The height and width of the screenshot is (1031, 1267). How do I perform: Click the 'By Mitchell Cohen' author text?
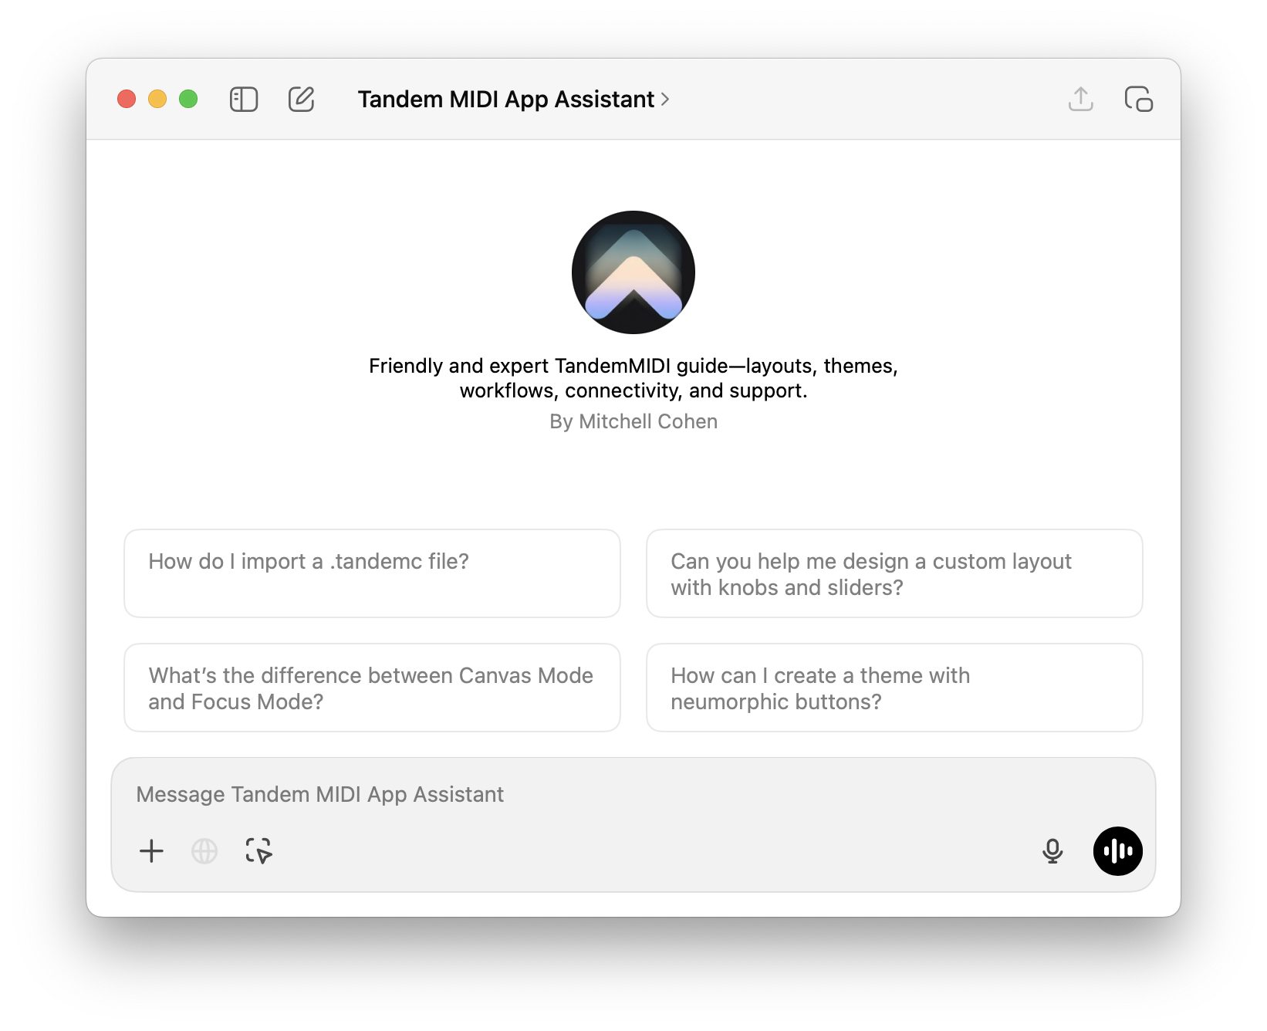tap(633, 421)
